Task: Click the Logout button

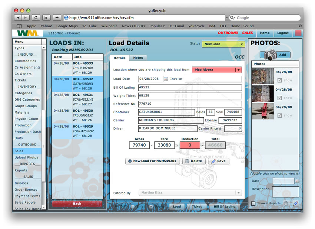Action: click(283, 33)
